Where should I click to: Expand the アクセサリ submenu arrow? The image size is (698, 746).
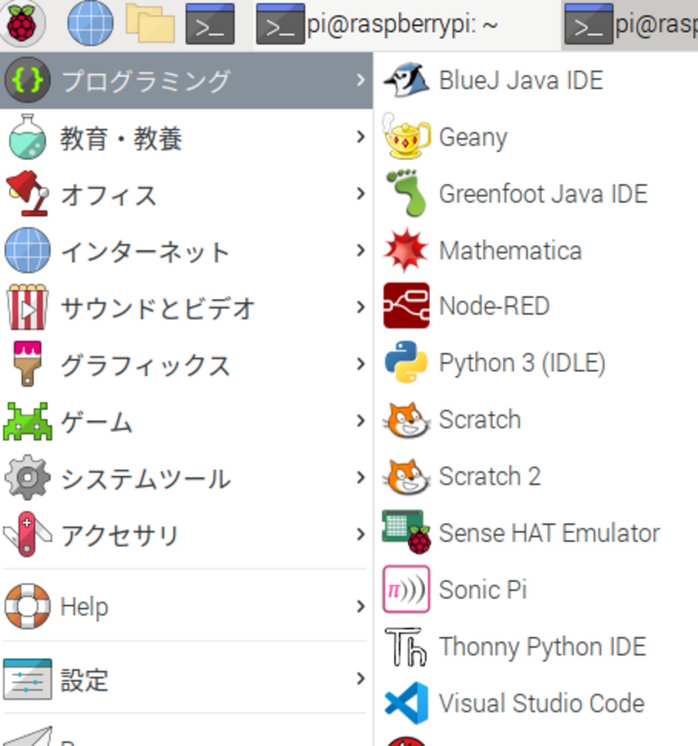360,534
